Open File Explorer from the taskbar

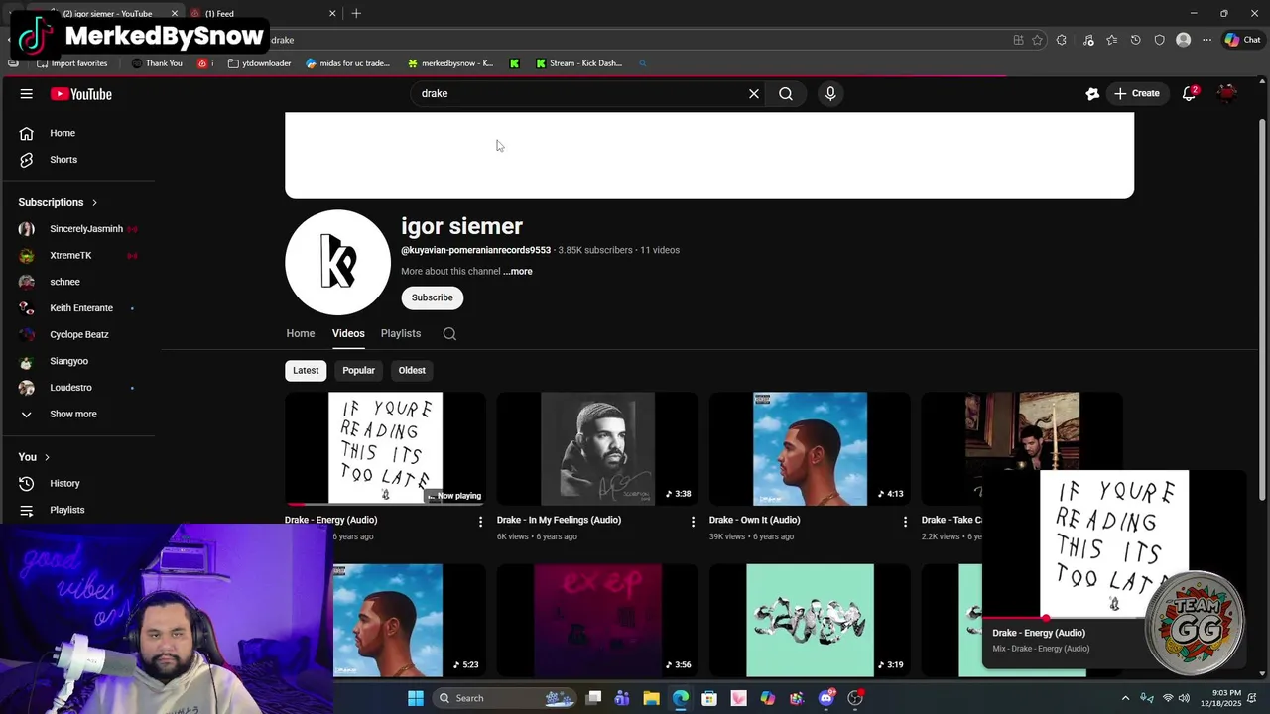651,698
